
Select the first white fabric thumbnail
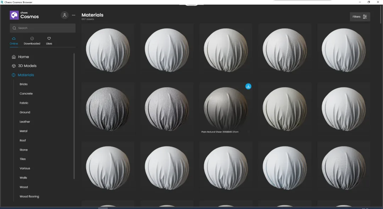tap(108, 50)
